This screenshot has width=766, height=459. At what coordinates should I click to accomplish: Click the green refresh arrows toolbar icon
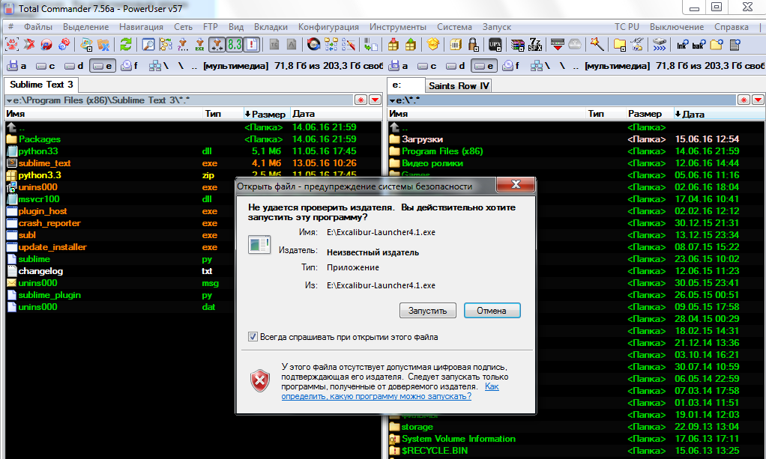tap(126, 45)
